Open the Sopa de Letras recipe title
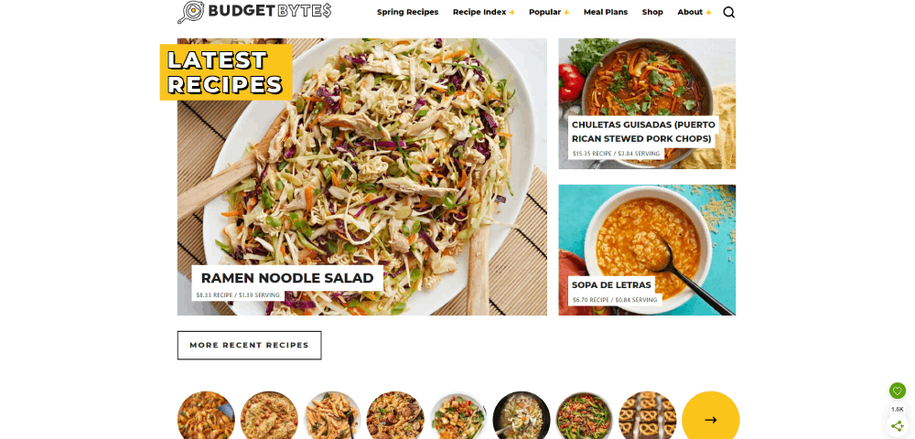This screenshot has width=915, height=439. click(611, 285)
